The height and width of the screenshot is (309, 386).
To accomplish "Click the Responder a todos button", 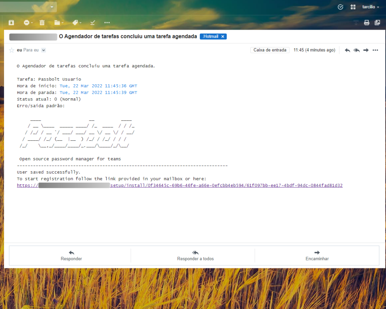I will (195, 256).
